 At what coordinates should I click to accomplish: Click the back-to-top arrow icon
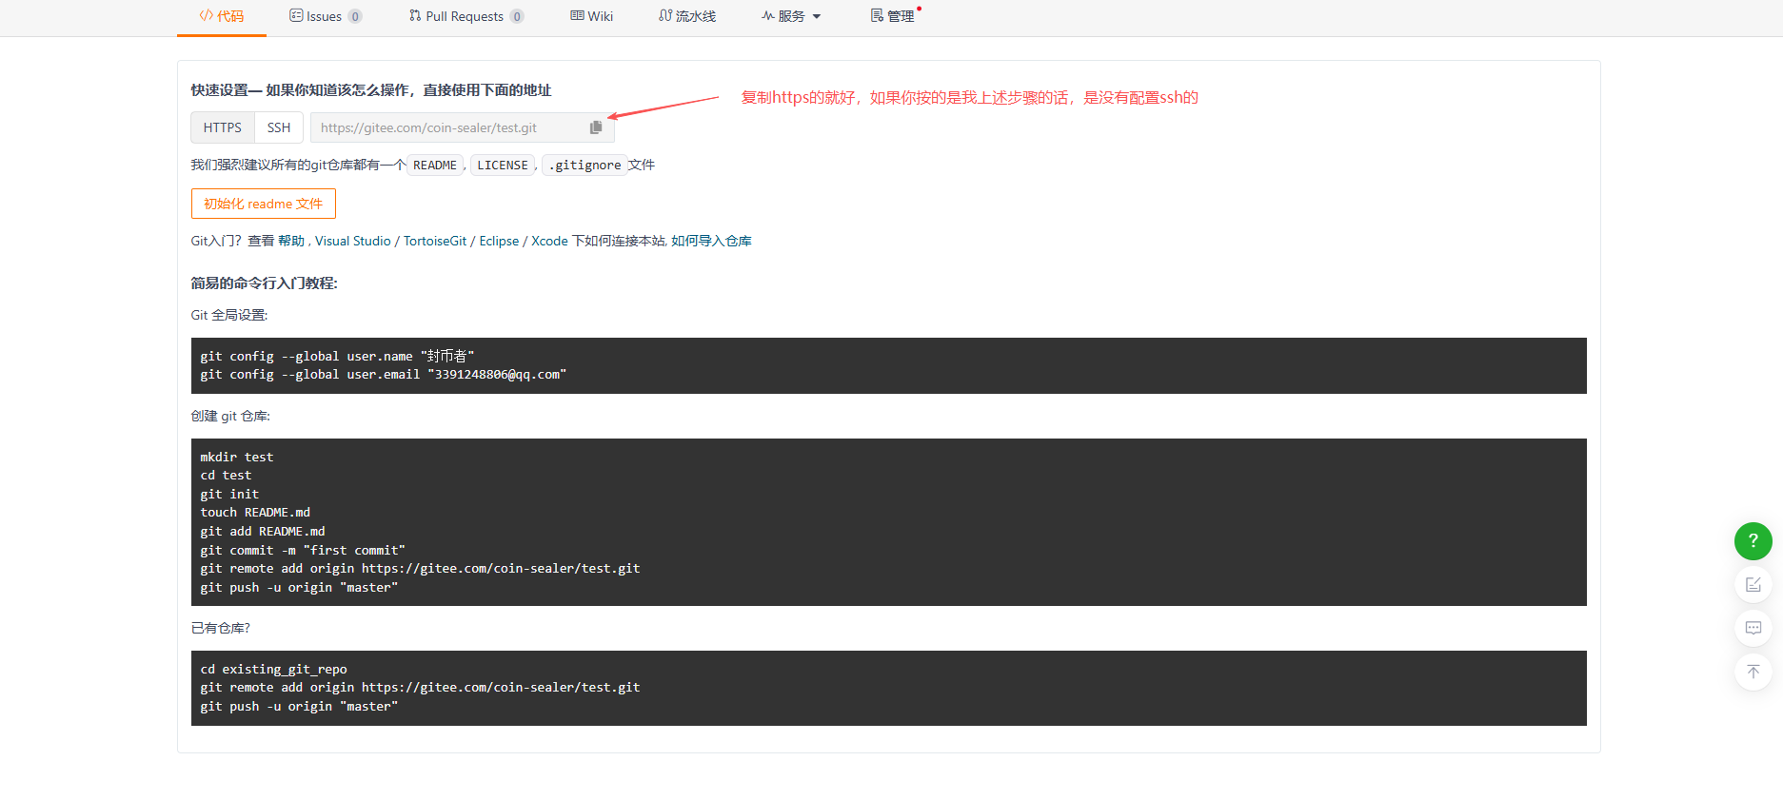(1753, 672)
